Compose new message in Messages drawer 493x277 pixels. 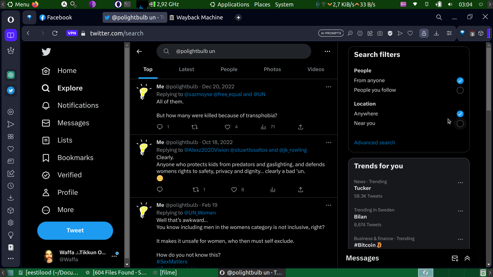point(455,258)
